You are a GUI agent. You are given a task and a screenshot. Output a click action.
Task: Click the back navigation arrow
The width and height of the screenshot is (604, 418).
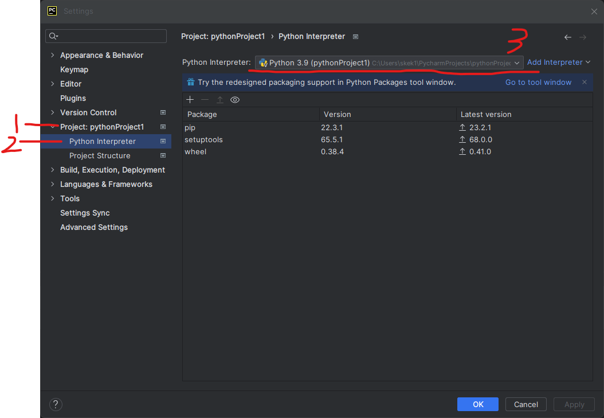[x=568, y=37]
